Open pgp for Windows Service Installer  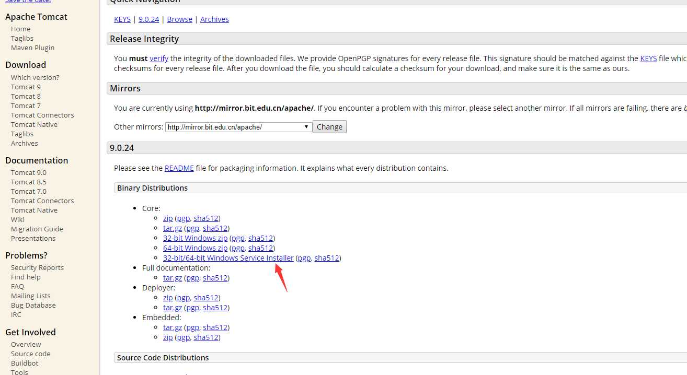click(x=304, y=258)
